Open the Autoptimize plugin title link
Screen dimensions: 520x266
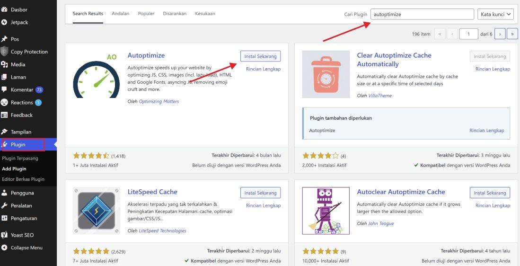(x=146, y=55)
